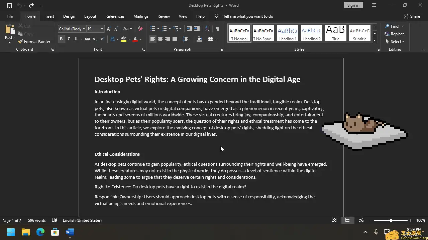
Task: Click the Format Painter brush icon
Action: tap(20, 42)
